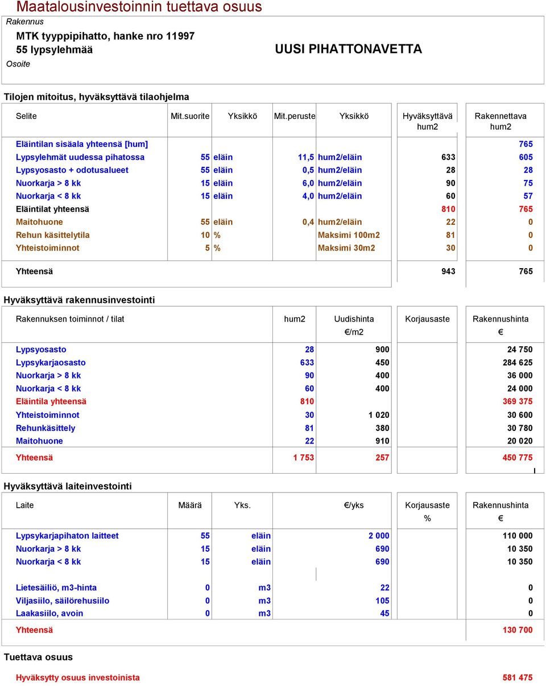The width and height of the screenshot is (546, 686).
Task: Click the red subtotal '369 375'
Action: (518, 401)
